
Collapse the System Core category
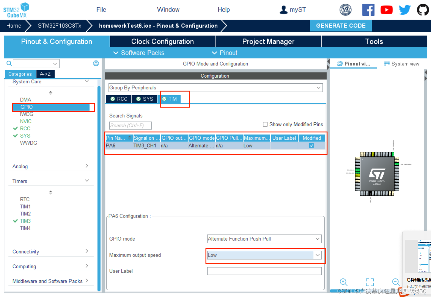(x=87, y=81)
